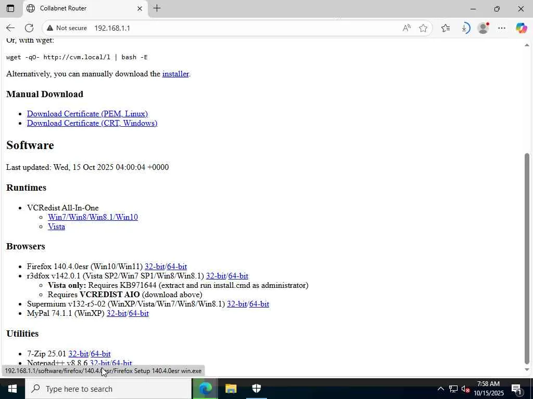Click the scrollbar down arrow
The width and height of the screenshot is (533, 399).
(527, 370)
